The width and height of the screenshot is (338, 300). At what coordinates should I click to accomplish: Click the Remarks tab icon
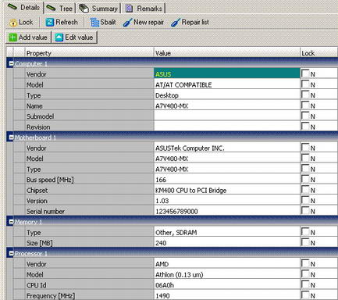129,9
